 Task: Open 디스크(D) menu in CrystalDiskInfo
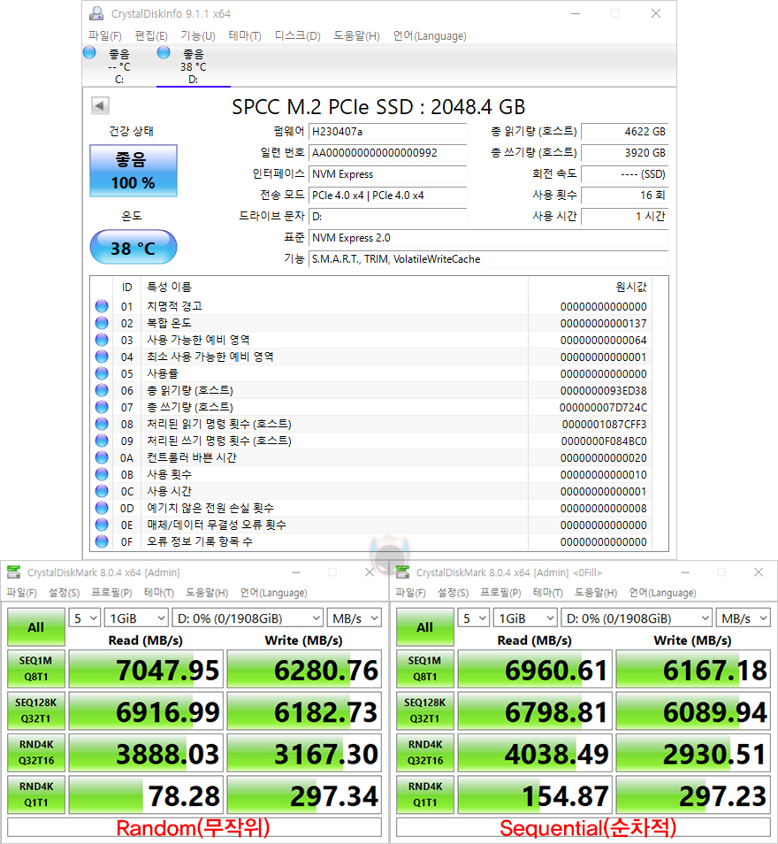298,35
